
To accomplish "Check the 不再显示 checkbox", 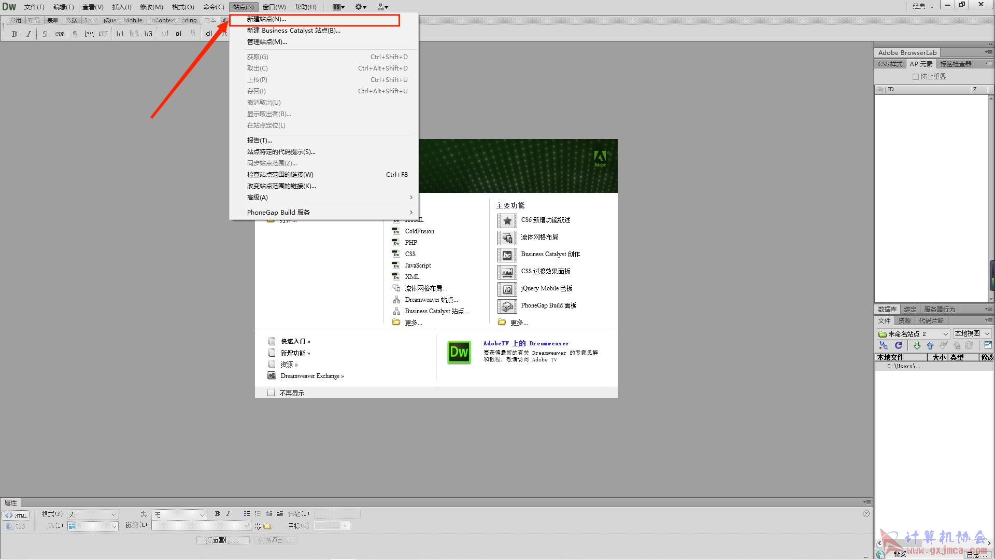I will pos(271,393).
